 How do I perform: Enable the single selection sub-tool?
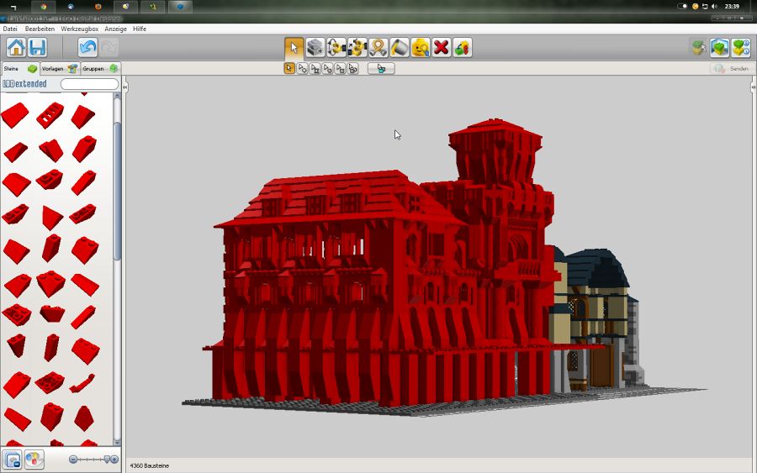(x=289, y=68)
